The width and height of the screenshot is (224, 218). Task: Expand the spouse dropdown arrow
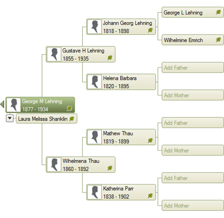(10, 118)
